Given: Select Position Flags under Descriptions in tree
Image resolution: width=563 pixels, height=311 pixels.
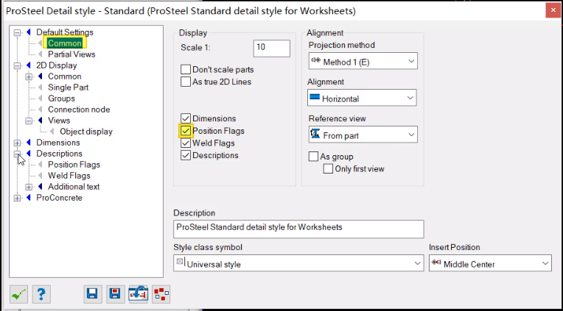Looking at the screenshot, I should point(74,165).
